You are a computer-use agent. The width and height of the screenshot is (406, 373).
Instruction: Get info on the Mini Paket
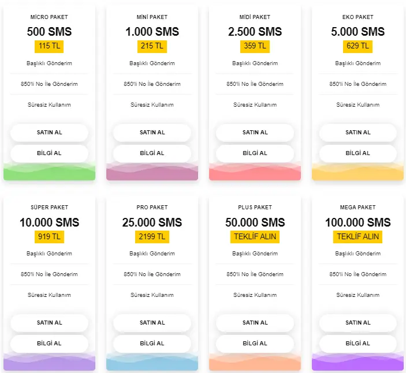(x=152, y=153)
